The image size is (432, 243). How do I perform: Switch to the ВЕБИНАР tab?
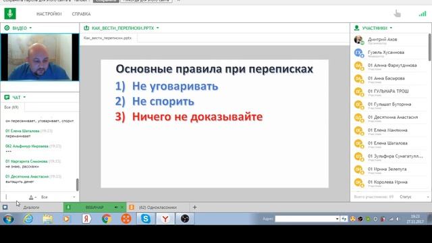tap(94, 207)
